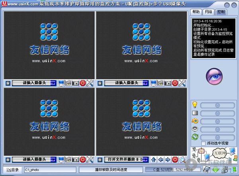Open wrench settings for top-left camera
239x176 pixels.
point(90,83)
